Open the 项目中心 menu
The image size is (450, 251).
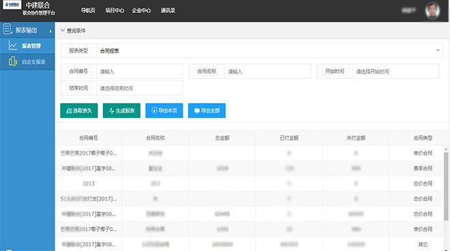115,11
